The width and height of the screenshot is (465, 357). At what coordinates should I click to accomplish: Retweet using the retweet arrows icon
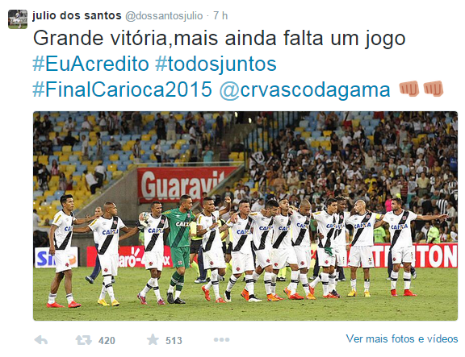tap(83, 340)
